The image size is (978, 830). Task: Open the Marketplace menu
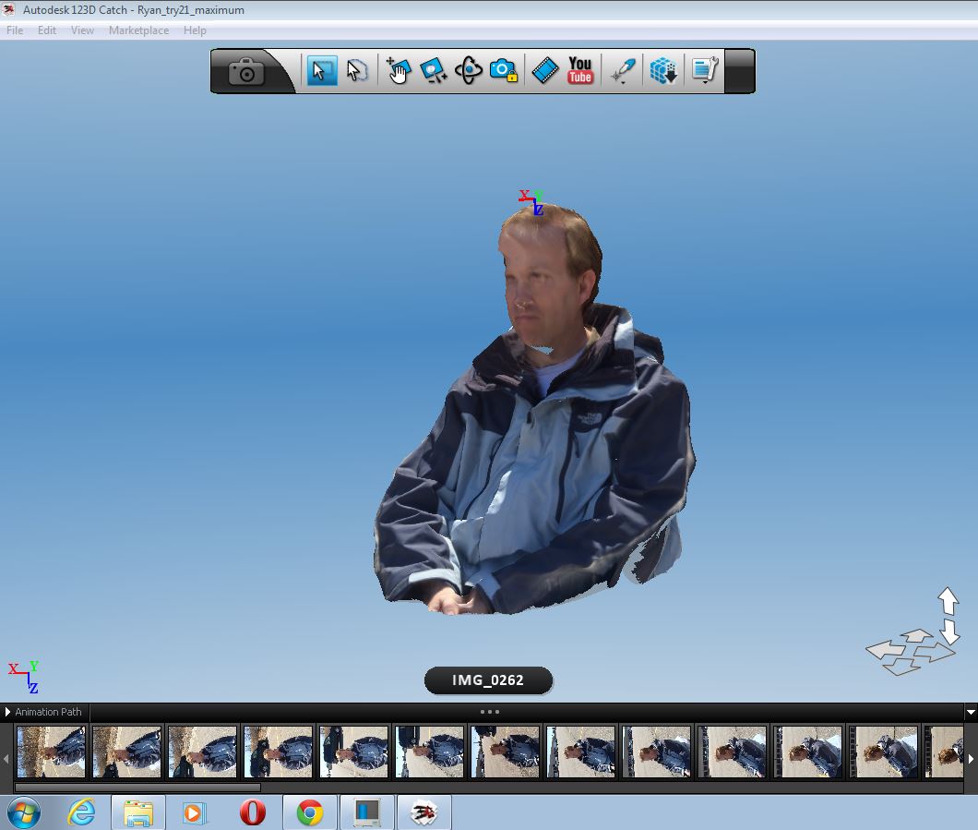point(138,30)
